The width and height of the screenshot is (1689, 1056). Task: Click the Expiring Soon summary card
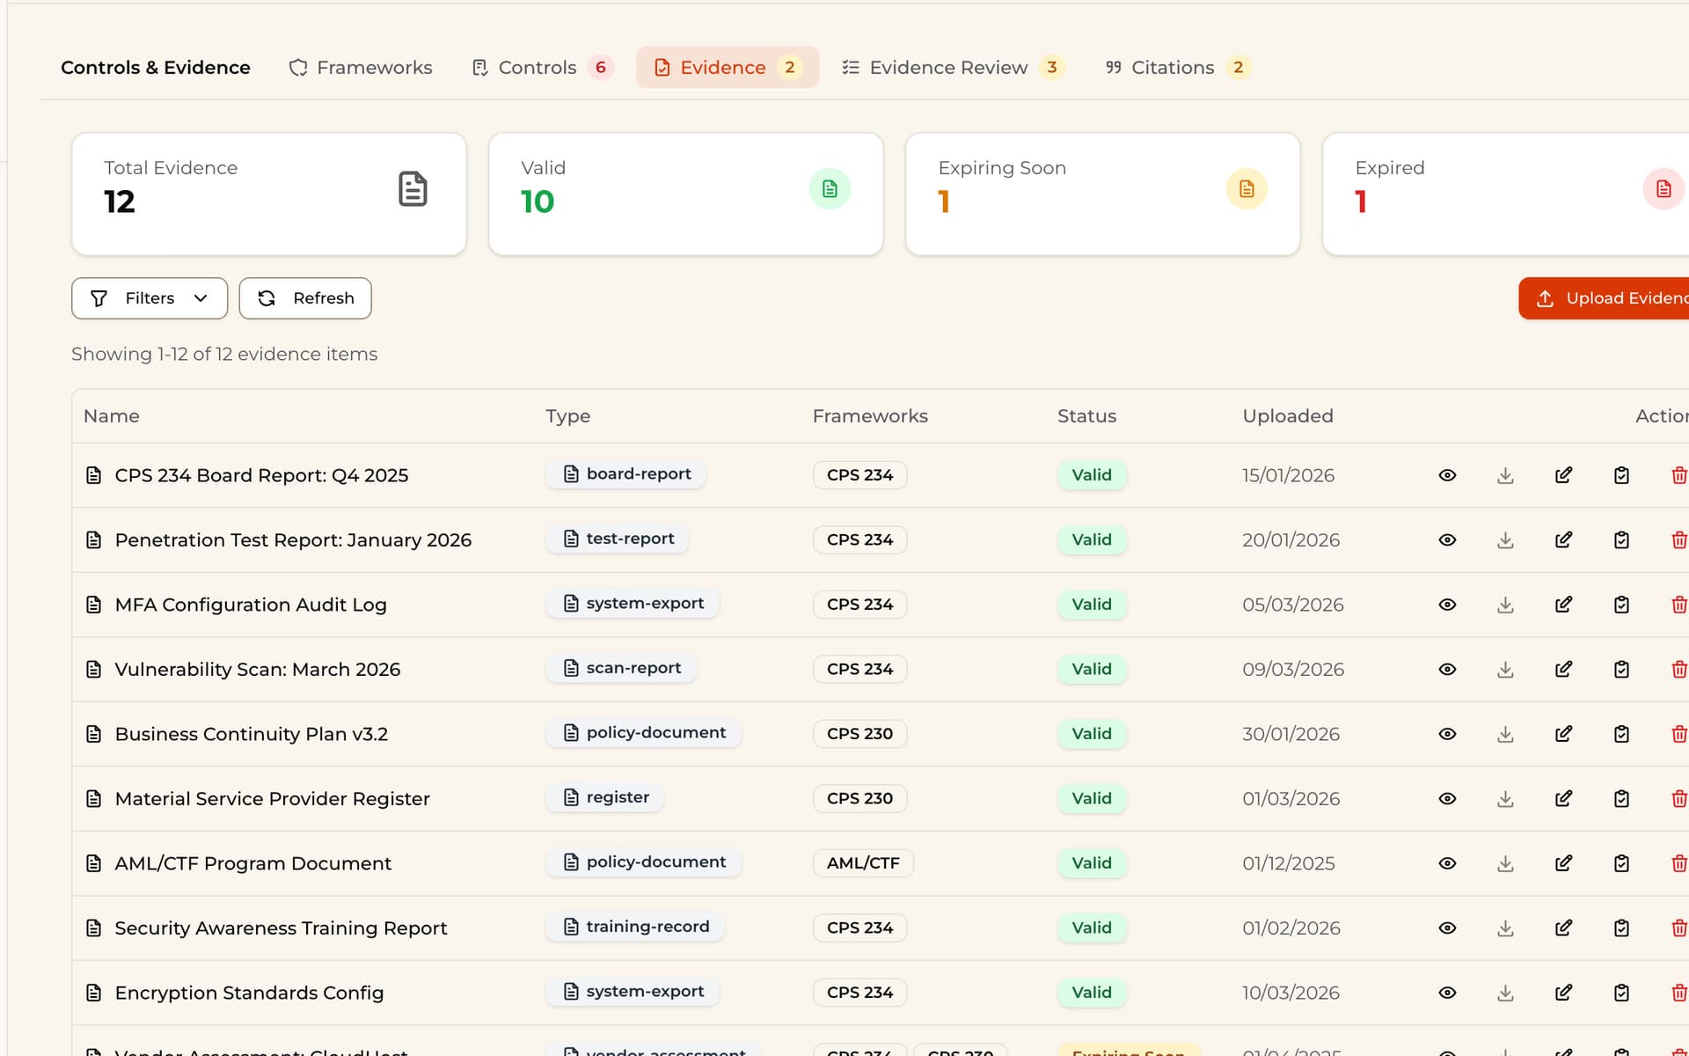click(x=1103, y=194)
